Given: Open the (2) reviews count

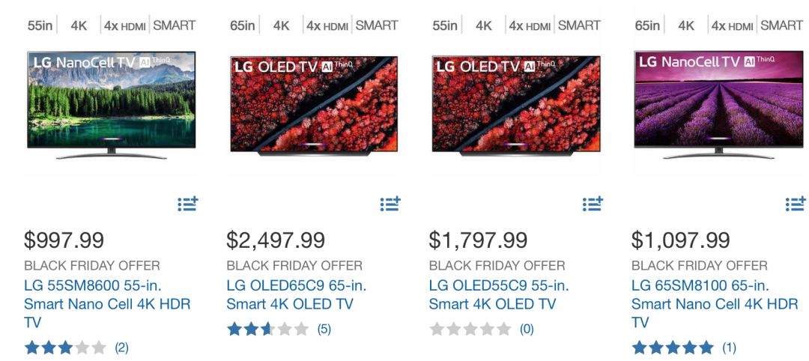Looking at the screenshot, I should pyautogui.click(x=121, y=348).
